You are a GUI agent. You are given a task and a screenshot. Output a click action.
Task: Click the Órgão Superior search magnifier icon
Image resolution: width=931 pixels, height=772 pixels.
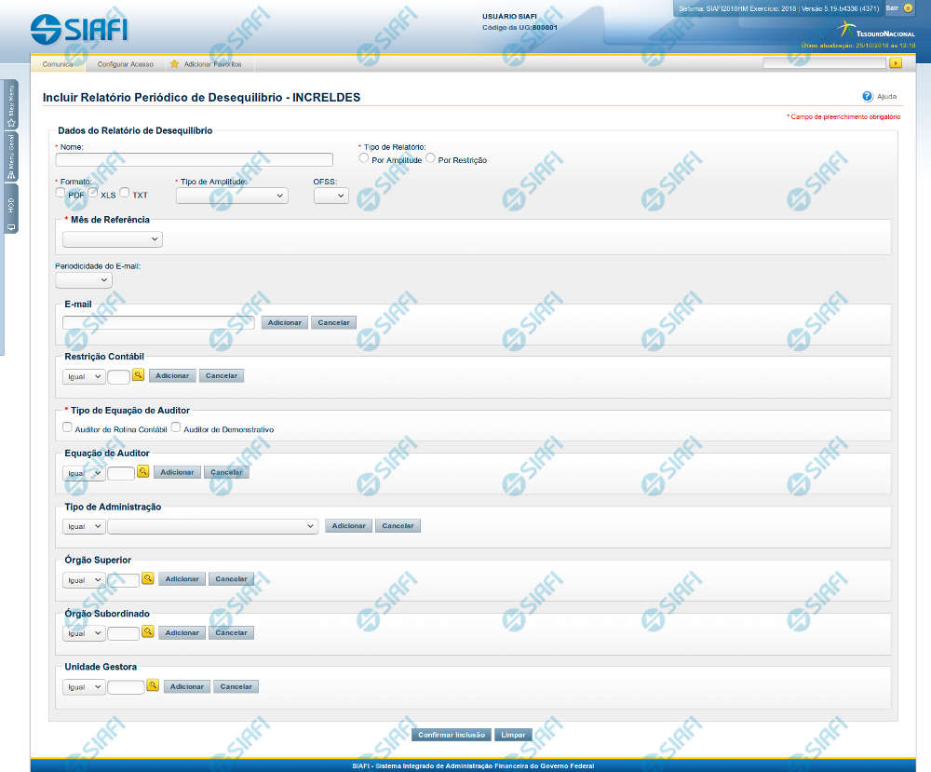click(147, 578)
